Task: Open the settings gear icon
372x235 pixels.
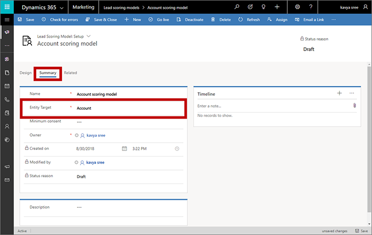Action: click(x=298, y=7)
